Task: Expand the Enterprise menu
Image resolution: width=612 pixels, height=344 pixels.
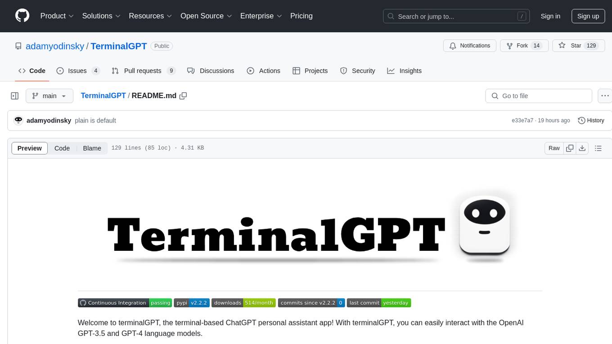Action: tap(261, 16)
